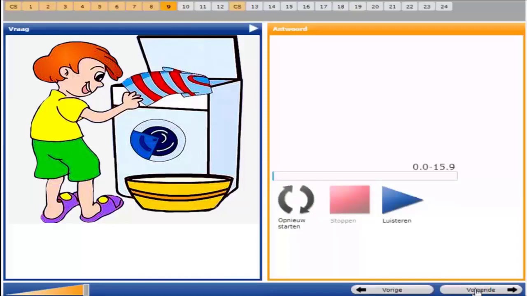The height and width of the screenshot is (296, 527).
Task: Click the Opnieuw starten label
Action: click(x=291, y=223)
